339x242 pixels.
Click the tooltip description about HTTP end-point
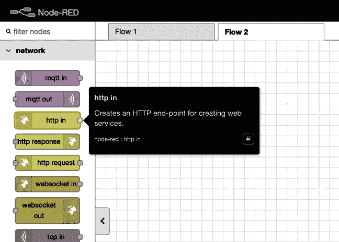tap(168, 118)
